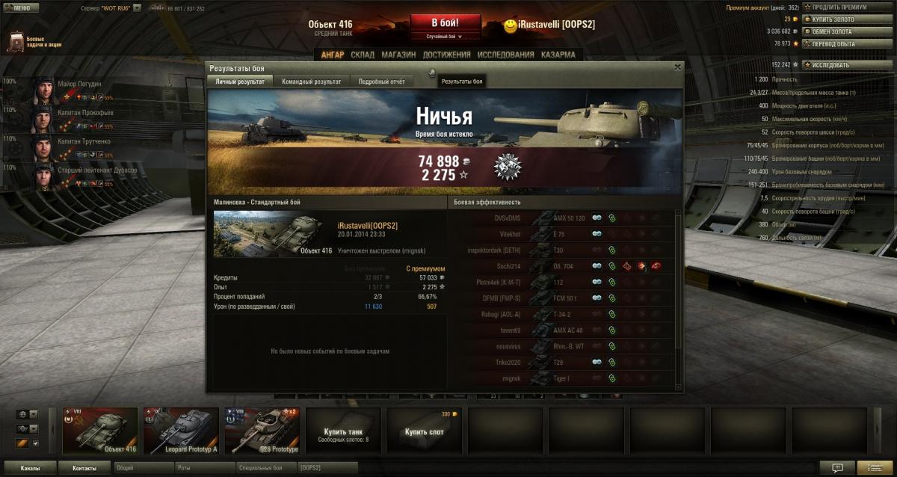The height and width of the screenshot is (477, 897).
Task: Open the server WOT RU6 dropdown
Action: pyautogui.click(x=137, y=7)
